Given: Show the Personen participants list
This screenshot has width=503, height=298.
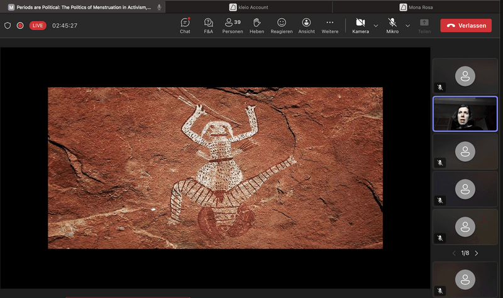Looking at the screenshot, I should (x=232, y=25).
